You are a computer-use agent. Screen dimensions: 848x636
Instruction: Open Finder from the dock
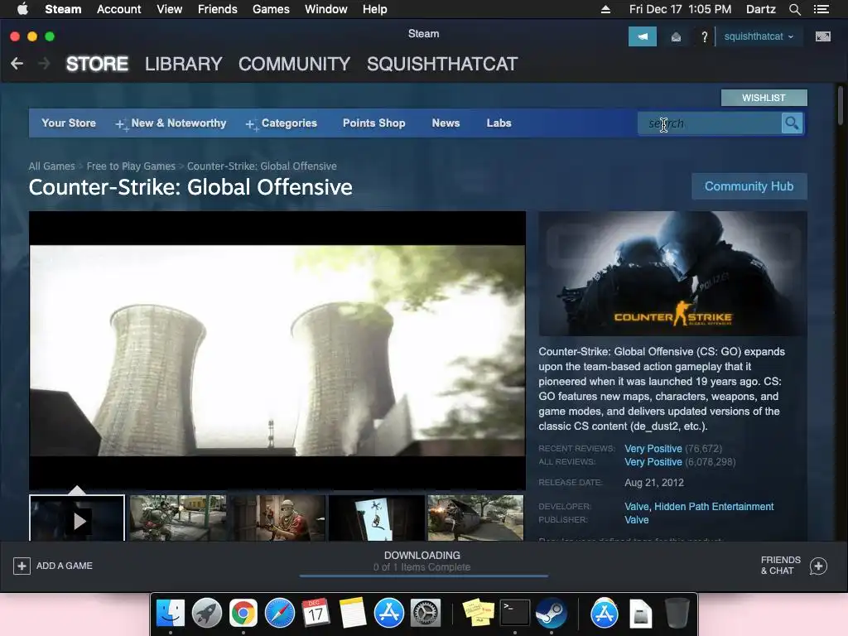pos(170,614)
